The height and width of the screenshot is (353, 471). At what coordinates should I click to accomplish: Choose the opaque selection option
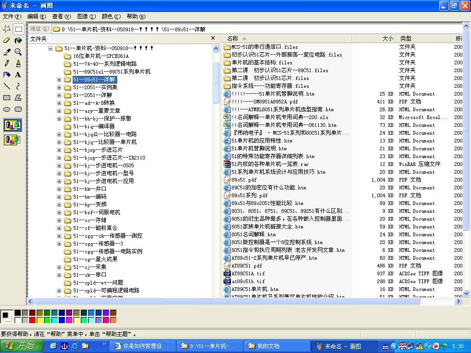pos(12,125)
